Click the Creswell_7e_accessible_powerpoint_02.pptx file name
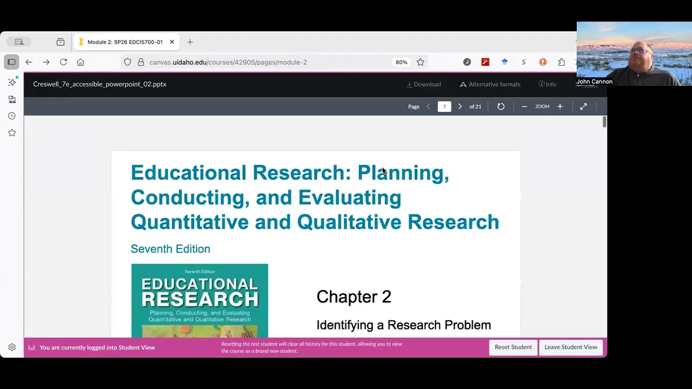 pos(99,84)
